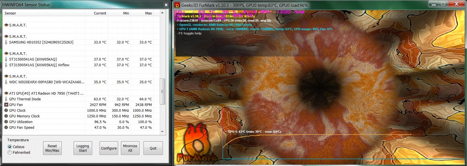467x166 pixels.
Task: Click the thermometer icon beside SAMSUNG HD103SJ
Action: click(x=6, y=42)
